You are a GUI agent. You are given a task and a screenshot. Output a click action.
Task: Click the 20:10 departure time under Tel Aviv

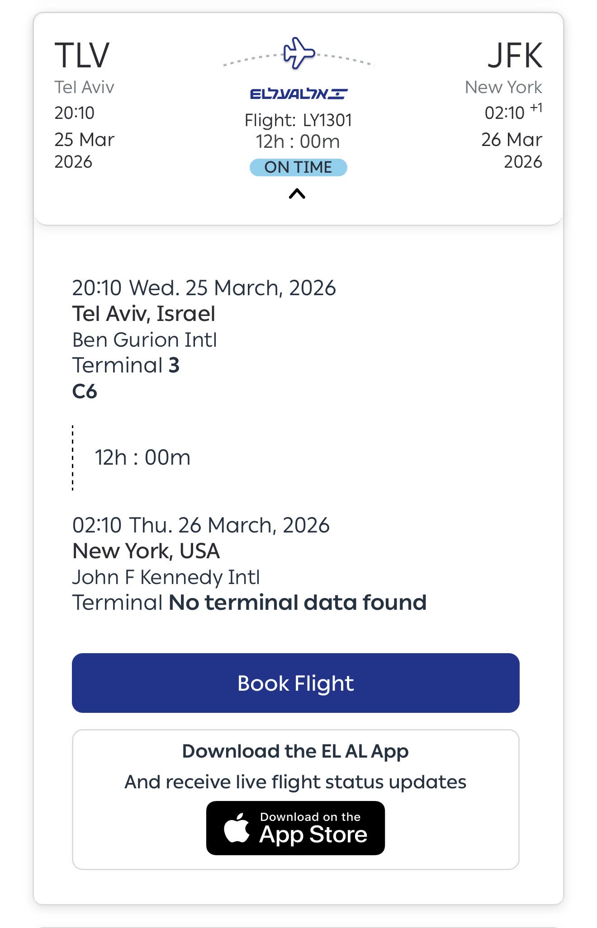tap(74, 113)
